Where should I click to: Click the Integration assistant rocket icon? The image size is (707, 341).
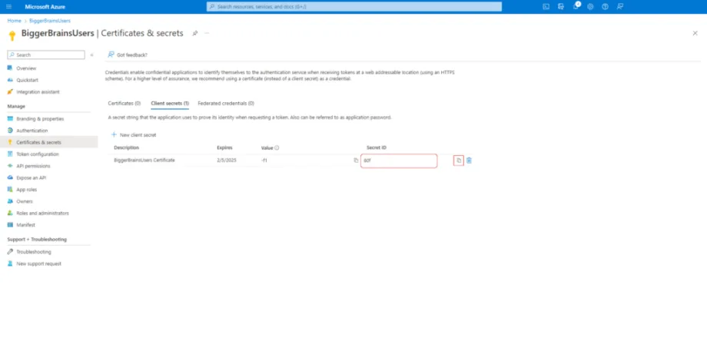10,92
